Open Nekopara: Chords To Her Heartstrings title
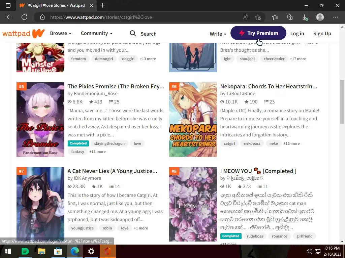Image resolution: width=345 pixels, height=258 pixels. click(x=269, y=86)
